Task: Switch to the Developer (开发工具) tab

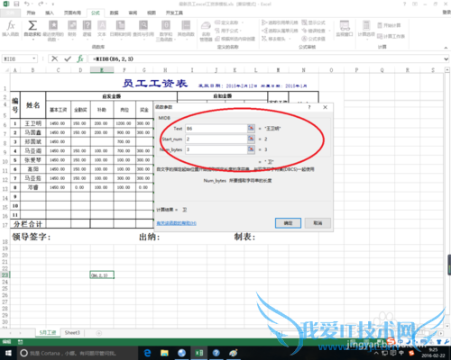Action: click(x=174, y=13)
